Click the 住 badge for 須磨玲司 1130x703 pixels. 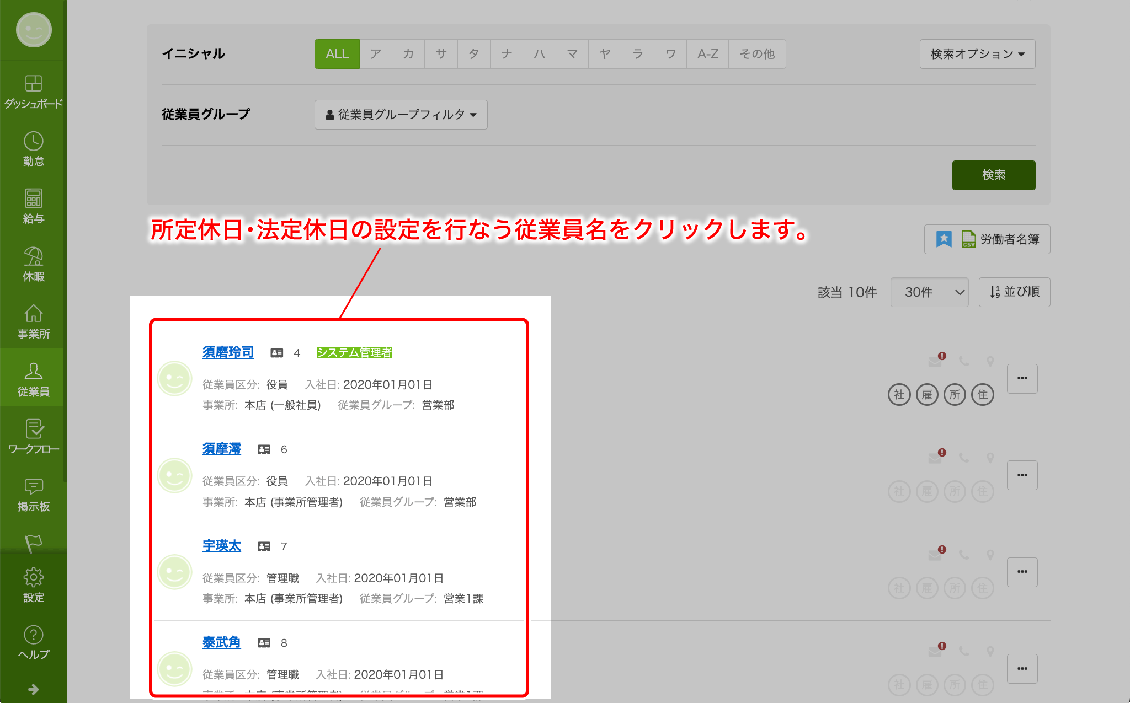click(983, 395)
